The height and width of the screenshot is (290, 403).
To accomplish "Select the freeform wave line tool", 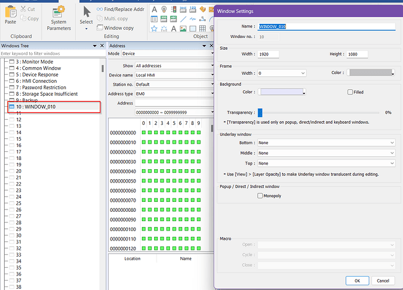I will [193, 19].
